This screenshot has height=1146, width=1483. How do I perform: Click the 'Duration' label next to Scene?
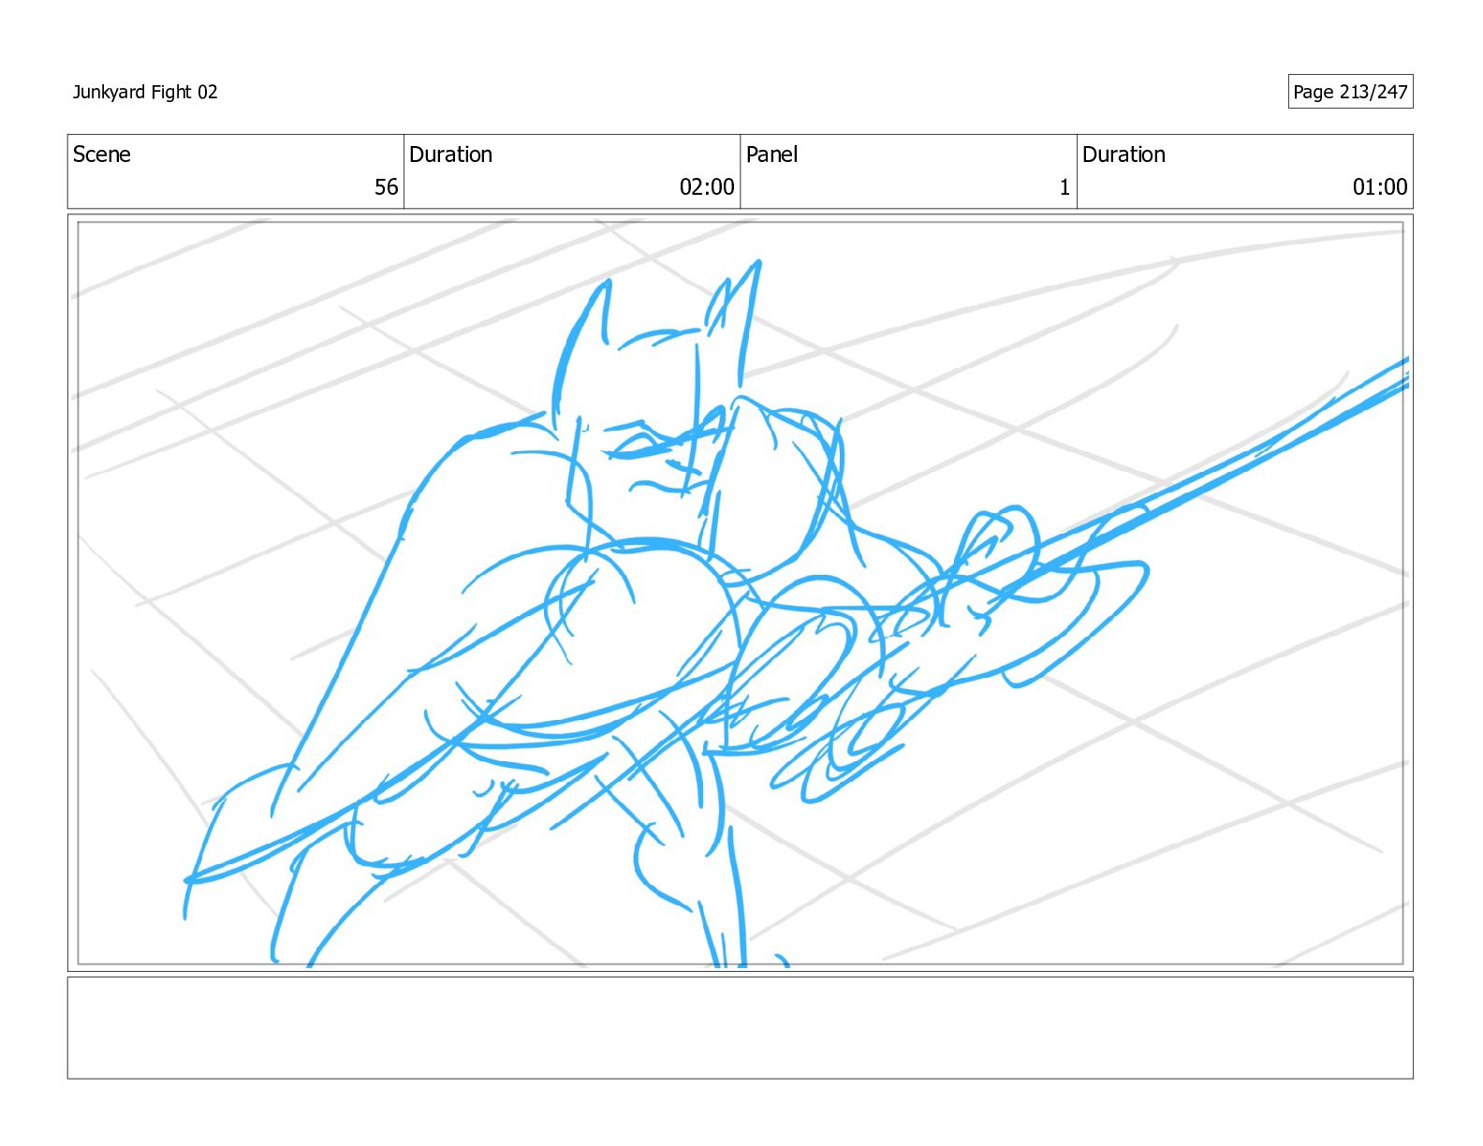tap(450, 154)
